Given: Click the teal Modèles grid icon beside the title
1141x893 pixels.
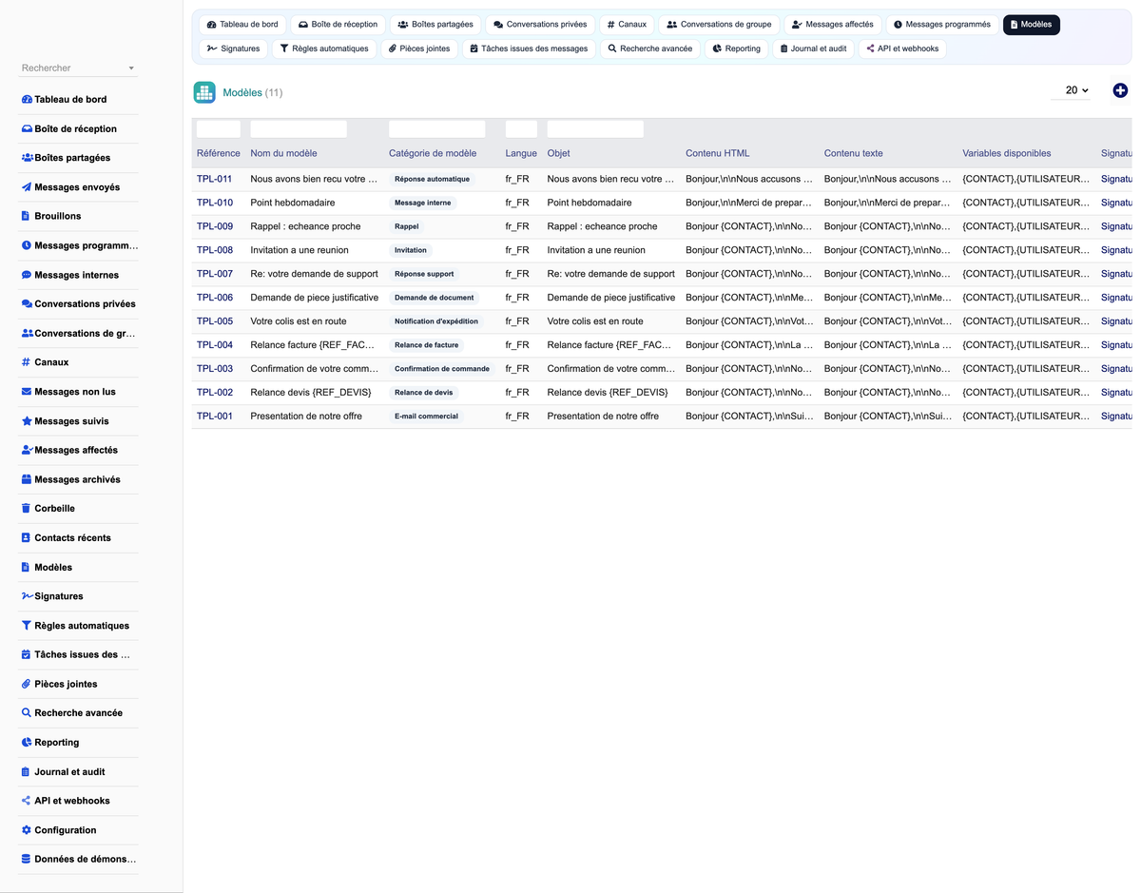Looking at the screenshot, I should [x=204, y=92].
